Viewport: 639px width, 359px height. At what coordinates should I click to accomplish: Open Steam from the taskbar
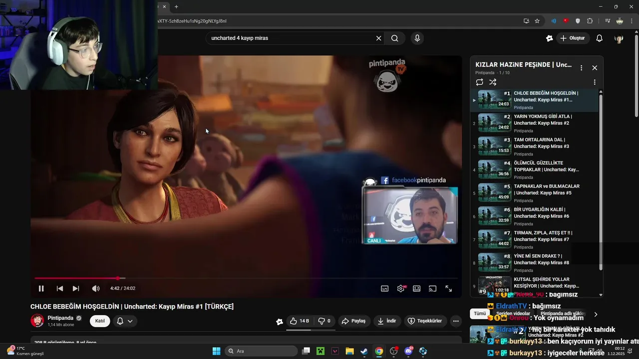[364, 351]
